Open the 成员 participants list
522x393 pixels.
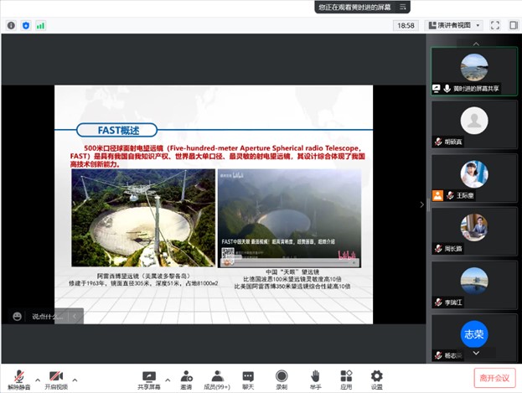pos(217,378)
